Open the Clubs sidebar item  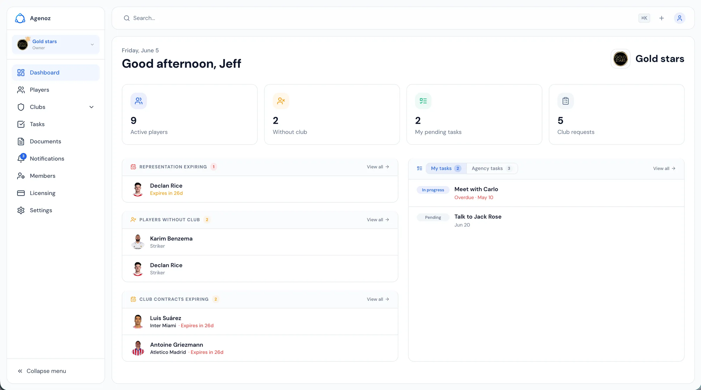tap(56, 107)
